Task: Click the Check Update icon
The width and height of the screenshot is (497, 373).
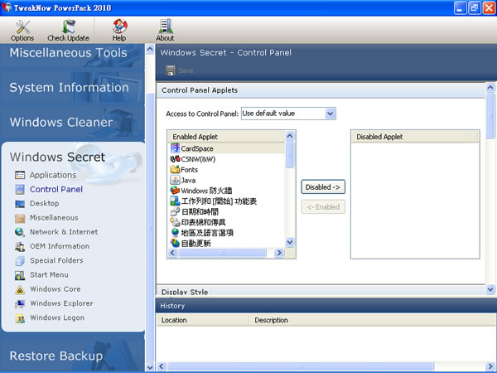Action: tap(69, 27)
